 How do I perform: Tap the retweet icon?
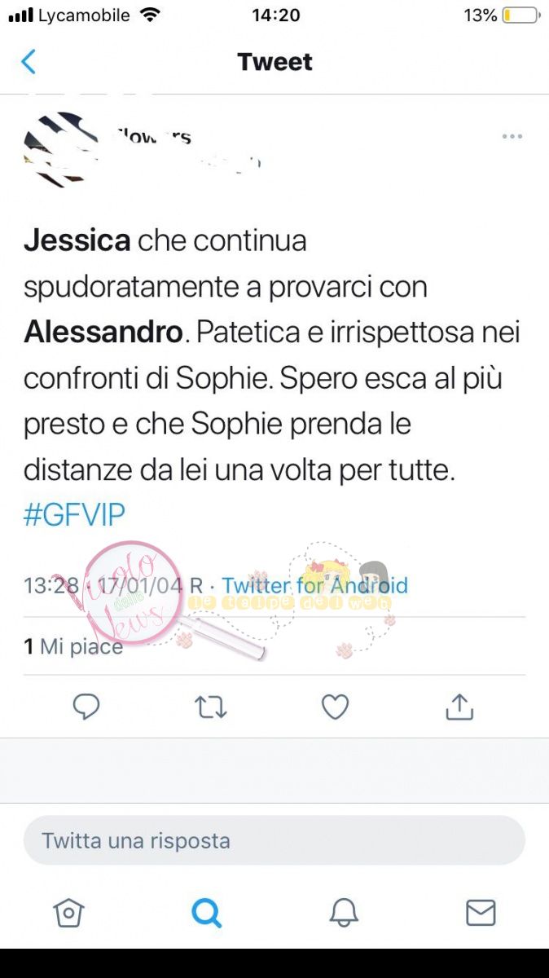[211, 707]
